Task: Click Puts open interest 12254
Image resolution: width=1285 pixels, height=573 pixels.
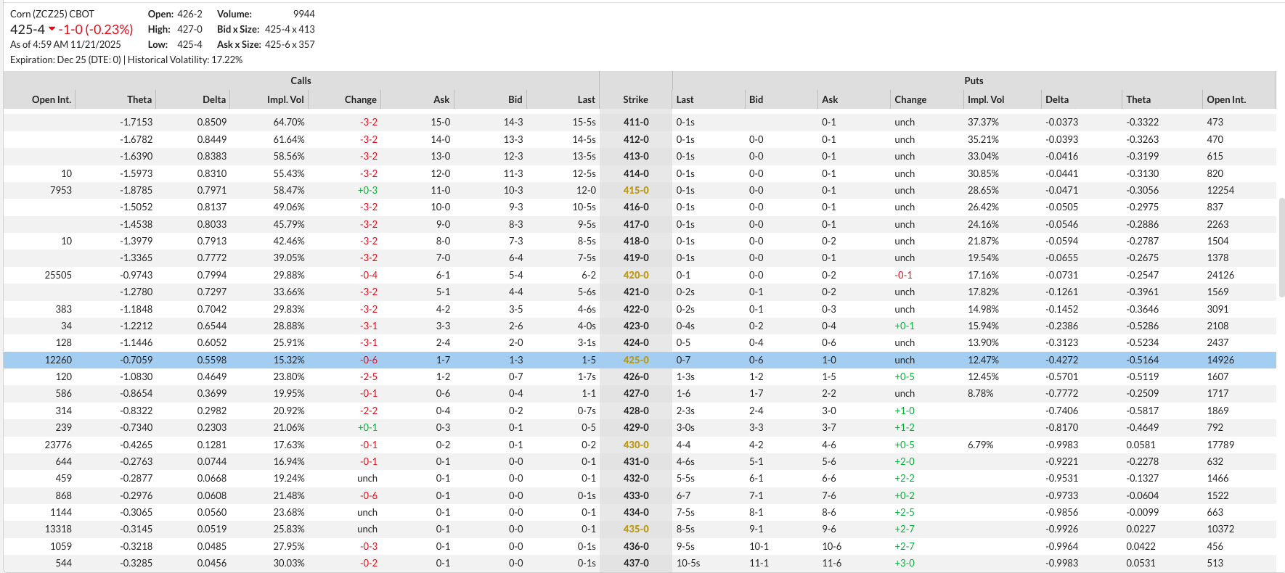Action: [x=1220, y=190]
